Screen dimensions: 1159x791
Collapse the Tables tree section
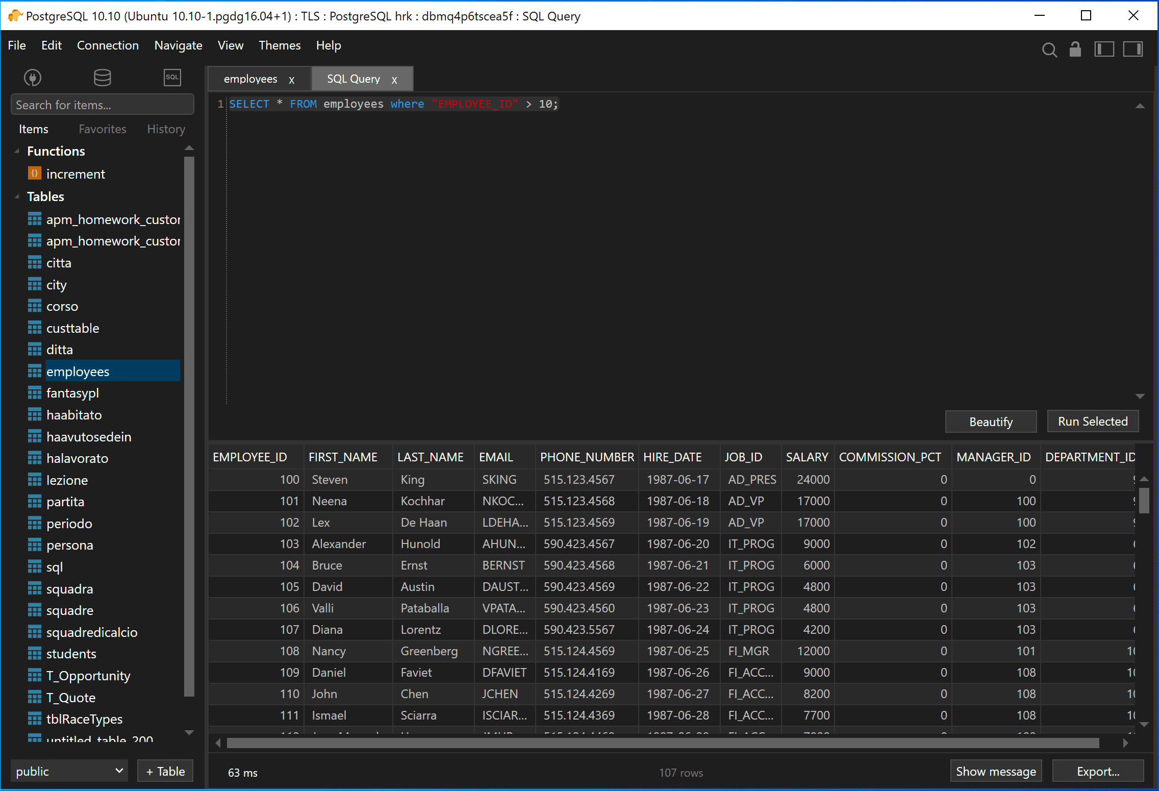[x=17, y=196]
